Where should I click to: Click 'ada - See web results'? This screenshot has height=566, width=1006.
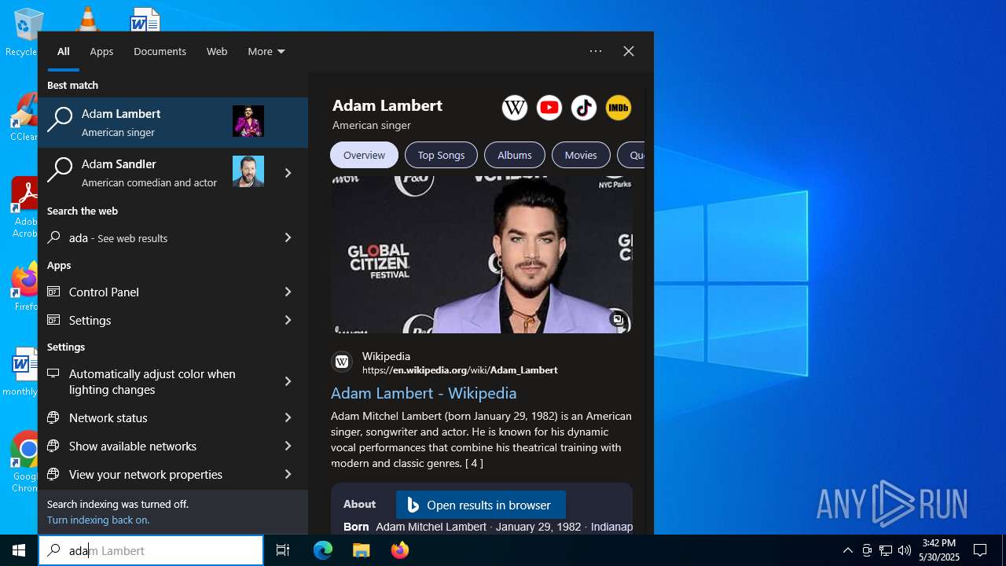(152, 237)
